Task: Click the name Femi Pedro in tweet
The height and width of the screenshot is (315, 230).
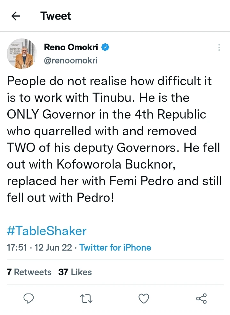Action: [x=144, y=181]
